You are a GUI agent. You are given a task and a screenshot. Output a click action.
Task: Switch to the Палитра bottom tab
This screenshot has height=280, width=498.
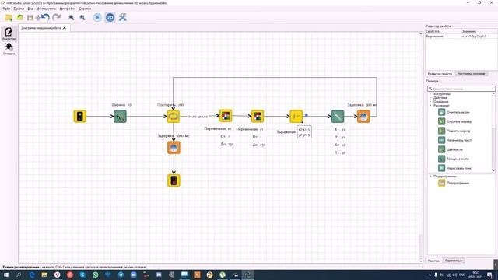[433, 261]
